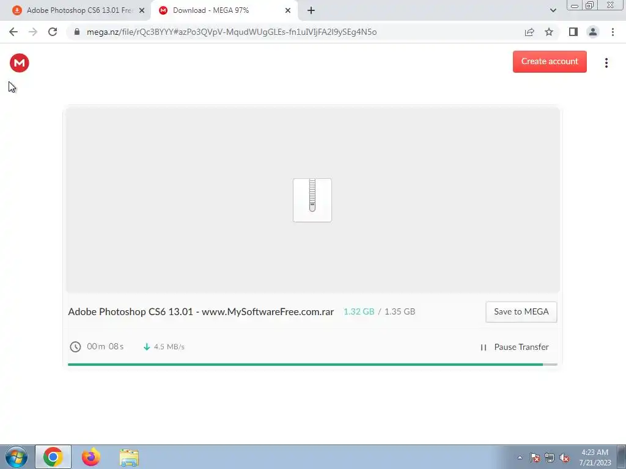Image resolution: width=626 pixels, height=469 pixels.
Task: Click the share page icon in address bar
Action: coord(529,32)
